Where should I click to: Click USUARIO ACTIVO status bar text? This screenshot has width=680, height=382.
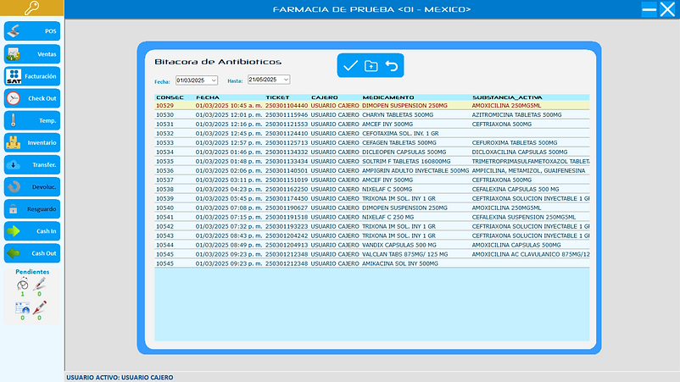point(120,377)
